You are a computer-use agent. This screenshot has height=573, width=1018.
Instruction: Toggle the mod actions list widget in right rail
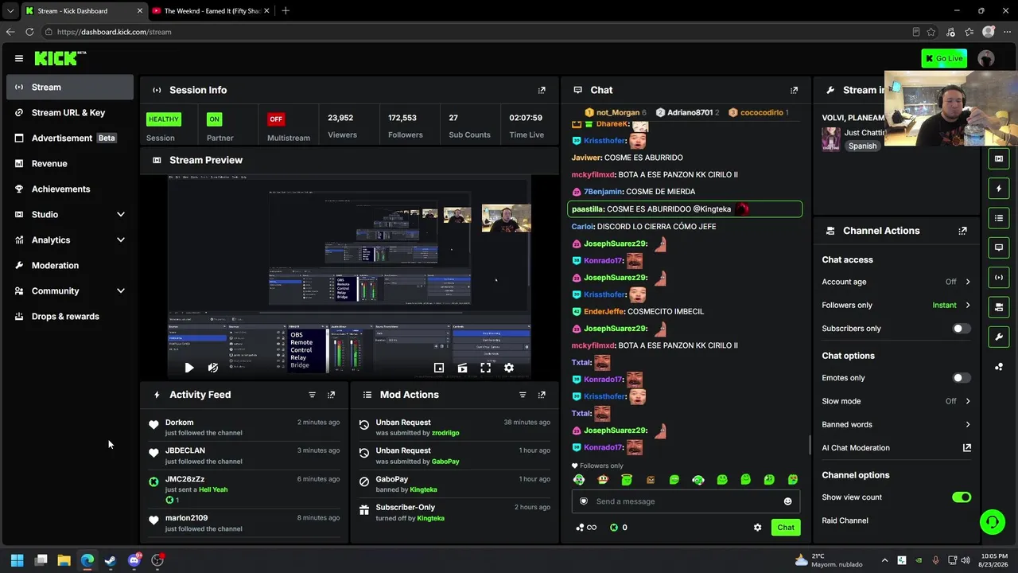click(x=999, y=218)
